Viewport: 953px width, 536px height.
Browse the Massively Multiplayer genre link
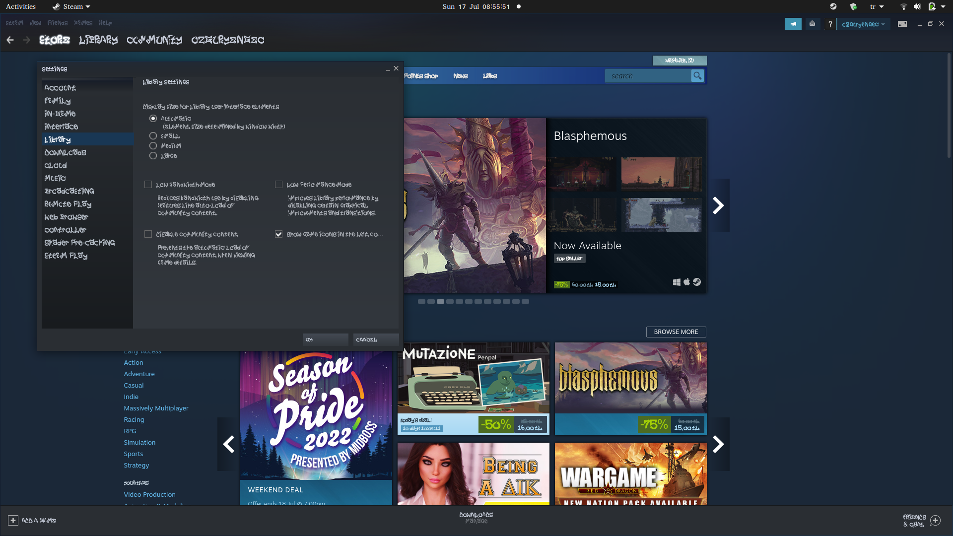coord(156,408)
